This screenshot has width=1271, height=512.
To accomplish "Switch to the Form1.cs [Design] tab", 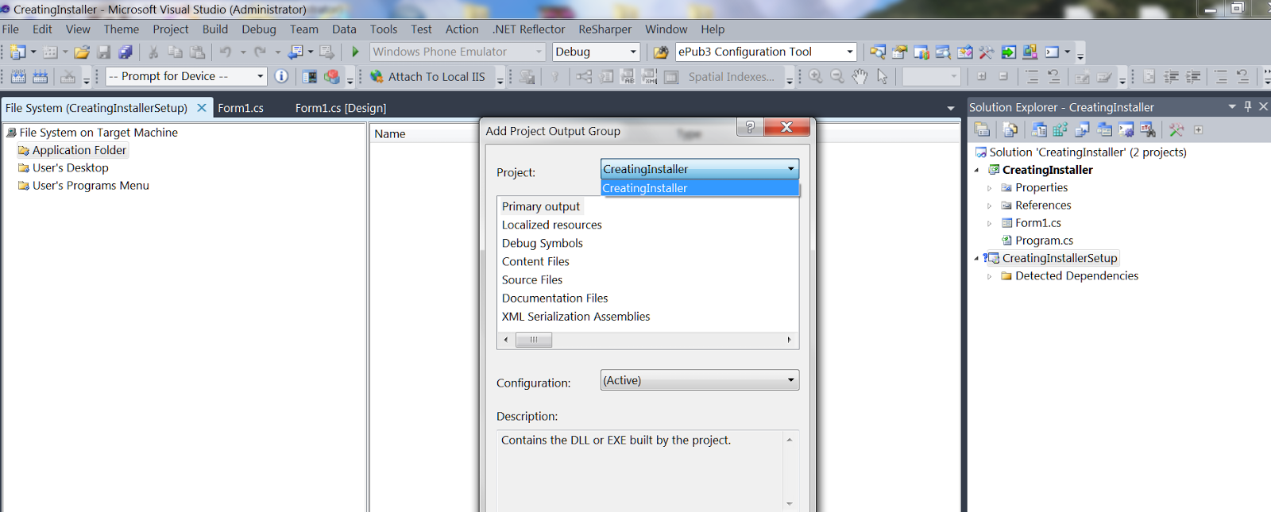I will pos(340,108).
